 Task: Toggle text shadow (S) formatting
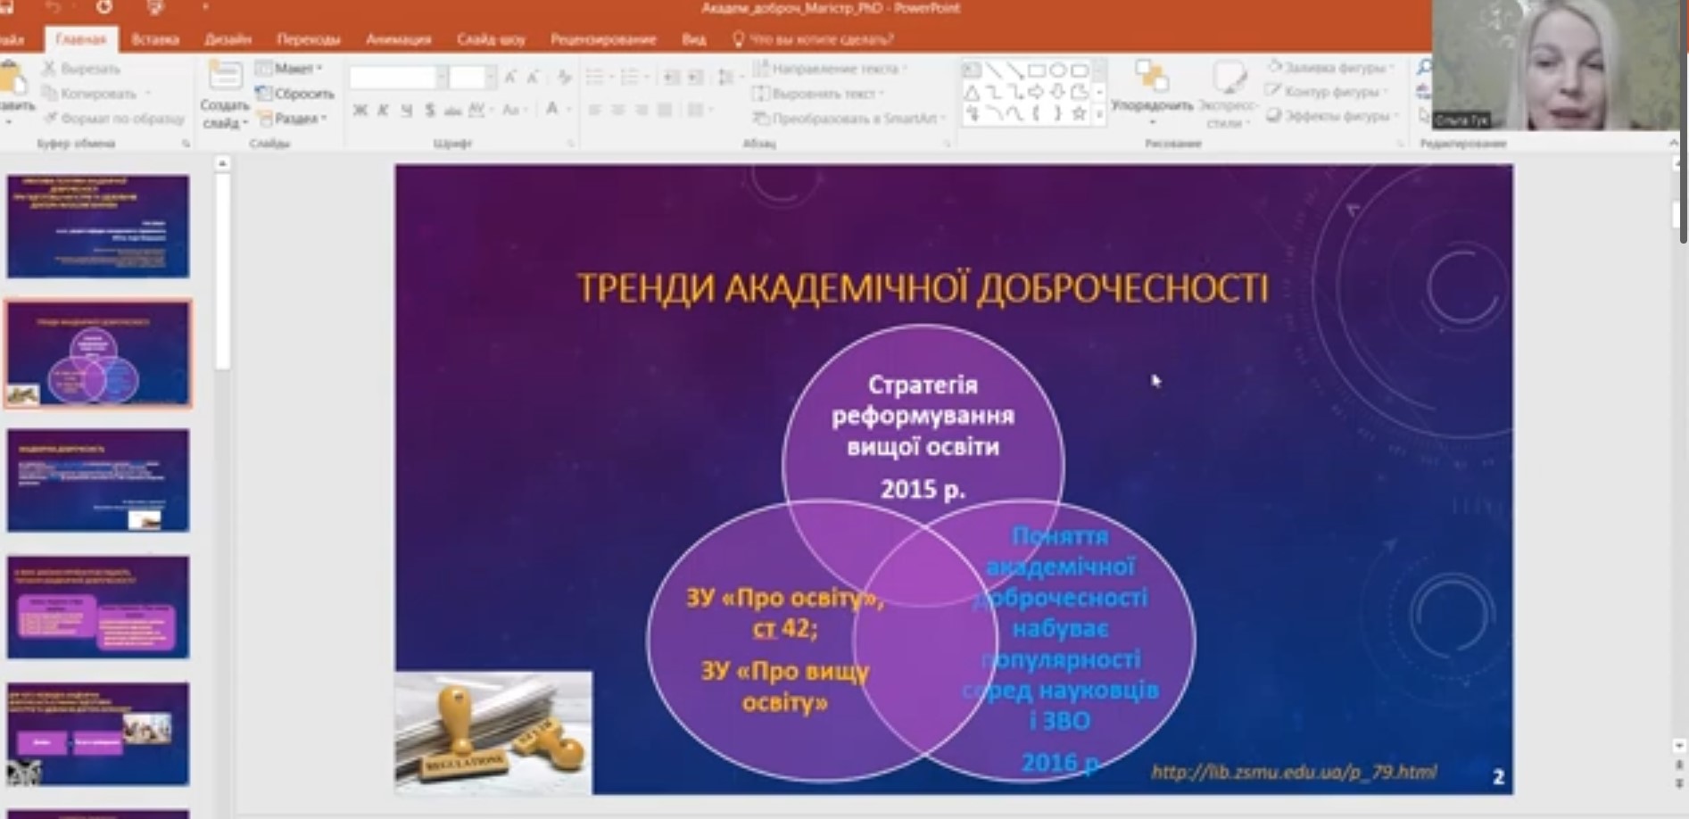pyautogui.click(x=429, y=110)
